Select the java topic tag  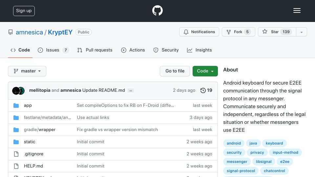pyautogui.click(x=253, y=143)
